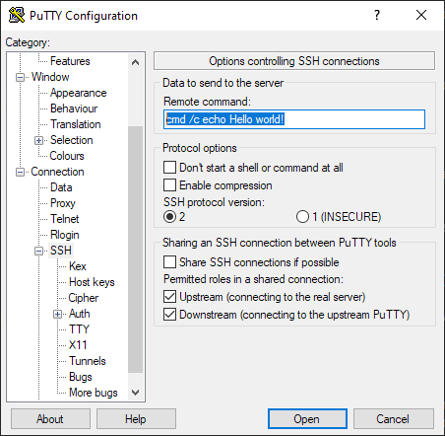445x436 pixels.
Task: Open the TTY category
Action: pos(79,329)
